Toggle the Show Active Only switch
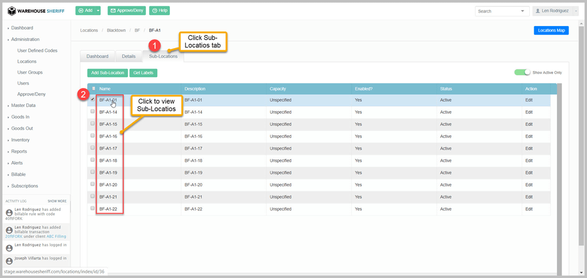 522,72
